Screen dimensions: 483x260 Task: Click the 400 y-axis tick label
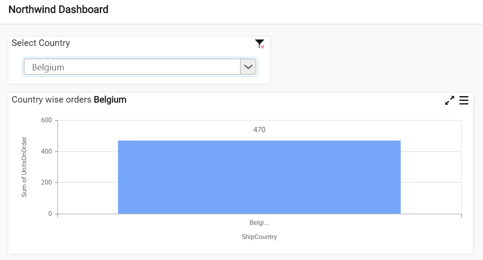point(46,151)
